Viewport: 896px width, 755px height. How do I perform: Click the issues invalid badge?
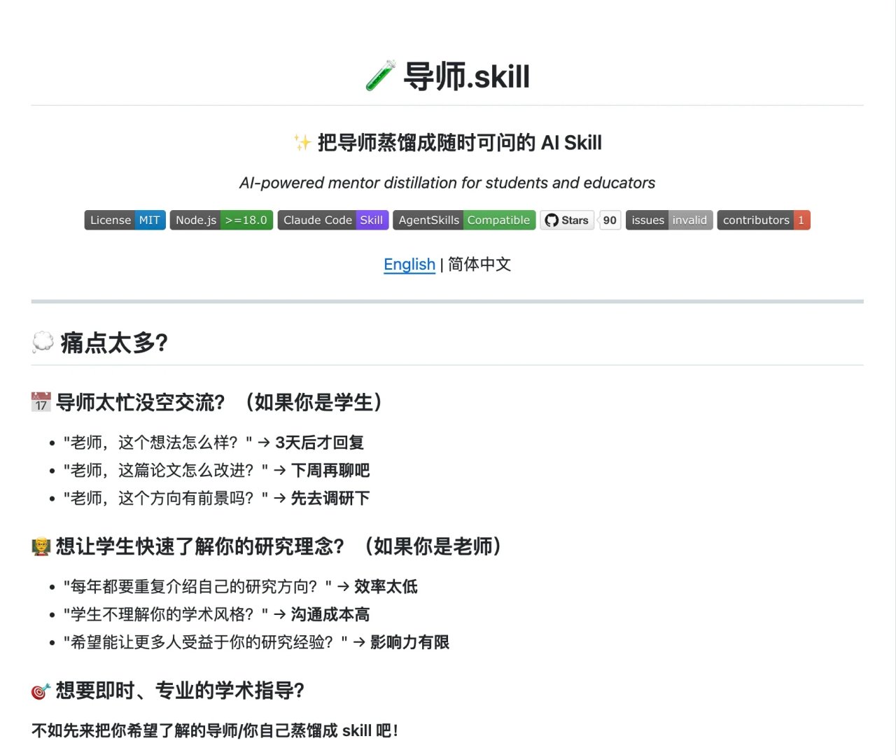[669, 220]
